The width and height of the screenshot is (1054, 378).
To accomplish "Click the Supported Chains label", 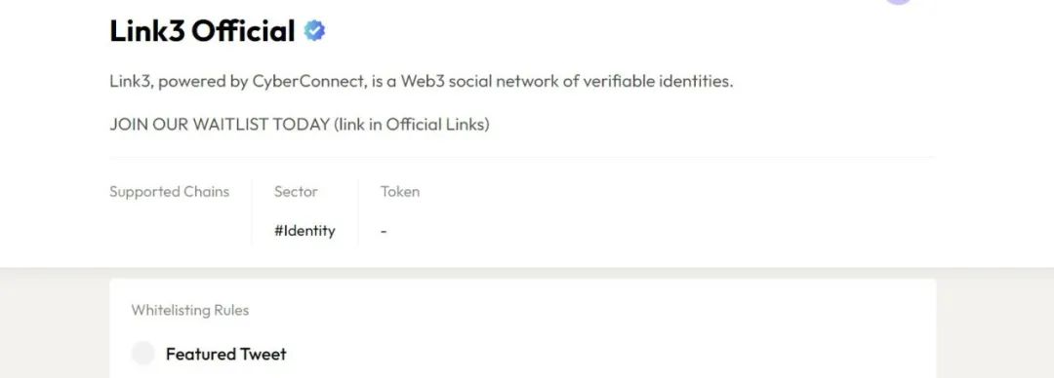I will tap(170, 191).
